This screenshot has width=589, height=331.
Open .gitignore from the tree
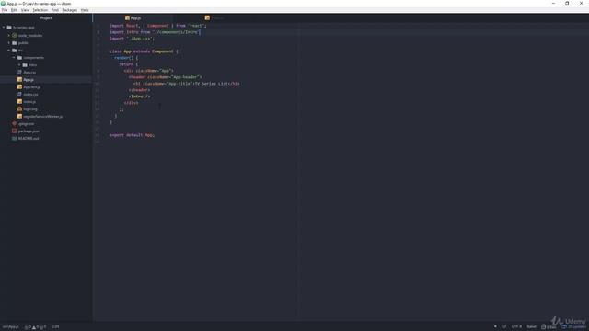point(27,124)
